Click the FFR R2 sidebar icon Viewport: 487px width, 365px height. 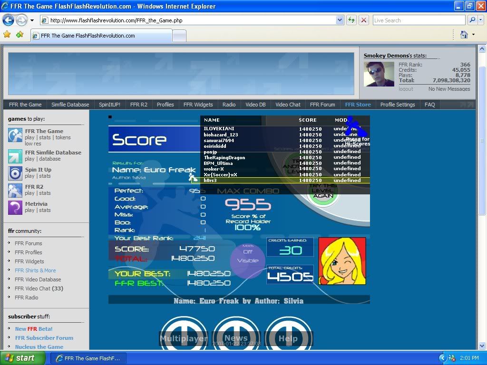15,191
